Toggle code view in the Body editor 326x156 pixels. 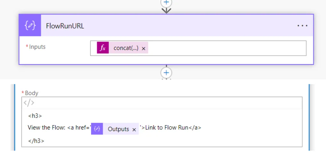[29, 103]
